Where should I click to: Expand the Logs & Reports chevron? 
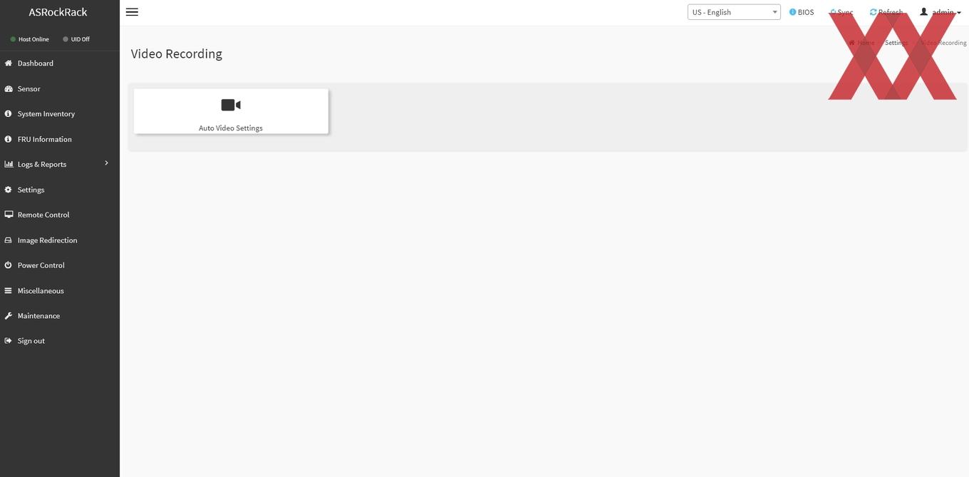point(106,163)
